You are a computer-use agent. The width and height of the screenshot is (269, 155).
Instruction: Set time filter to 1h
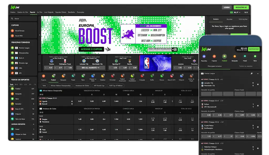[35, 84]
